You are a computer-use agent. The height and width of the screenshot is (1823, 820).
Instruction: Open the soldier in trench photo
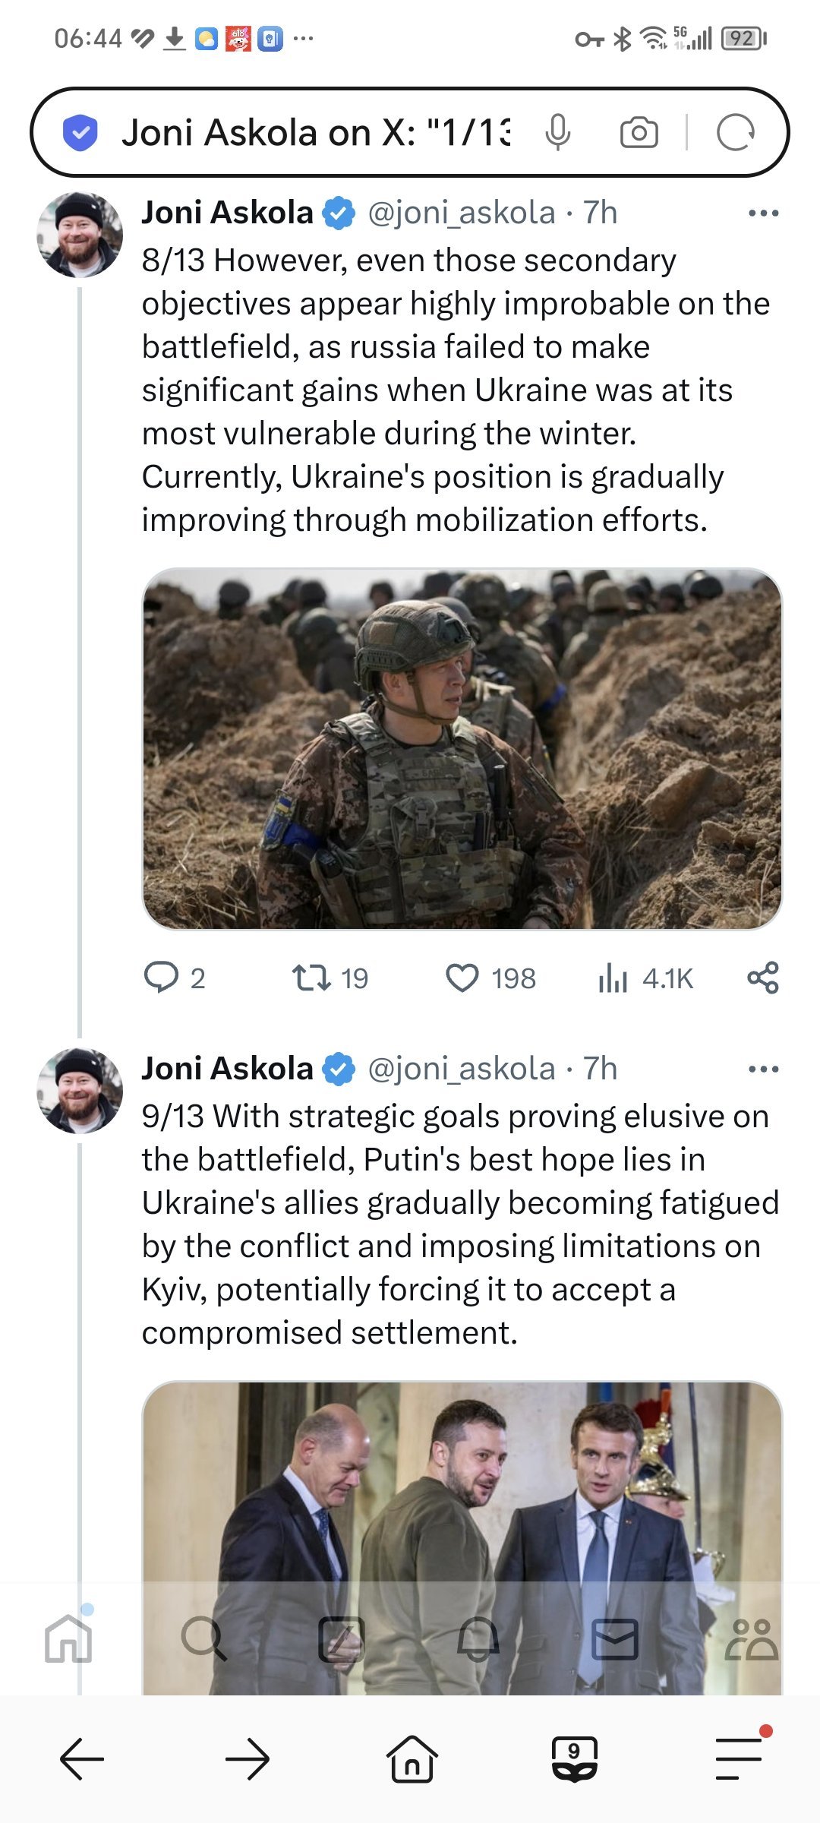pyautogui.click(x=462, y=748)
